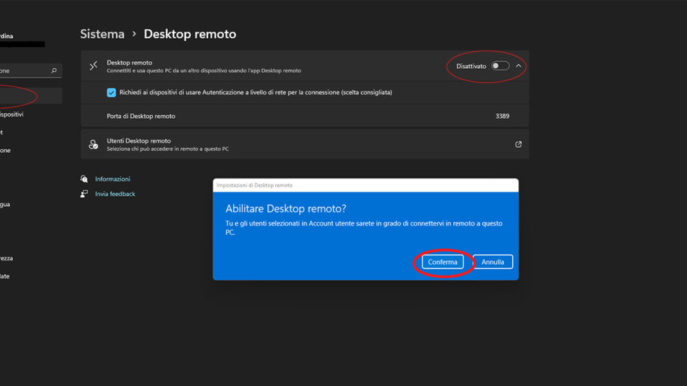
Task: Go back to Sistema in breadcrumb
Action: [x=102, y=34]
